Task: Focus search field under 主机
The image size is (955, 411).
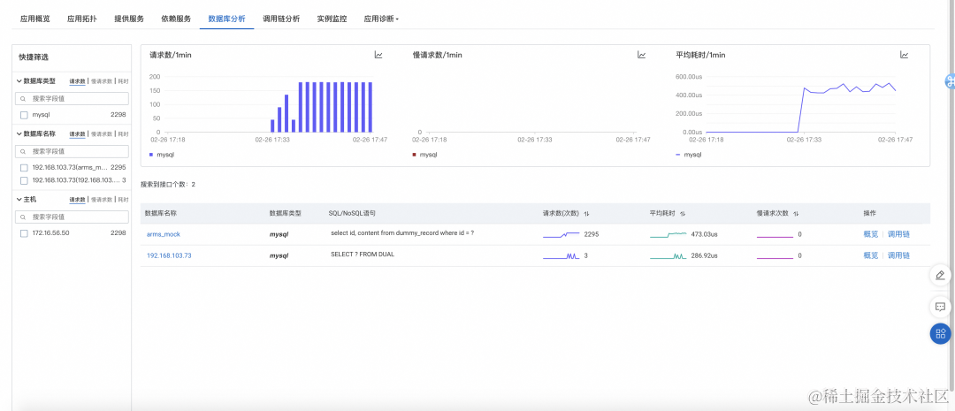Action: (x=72, y=217)
